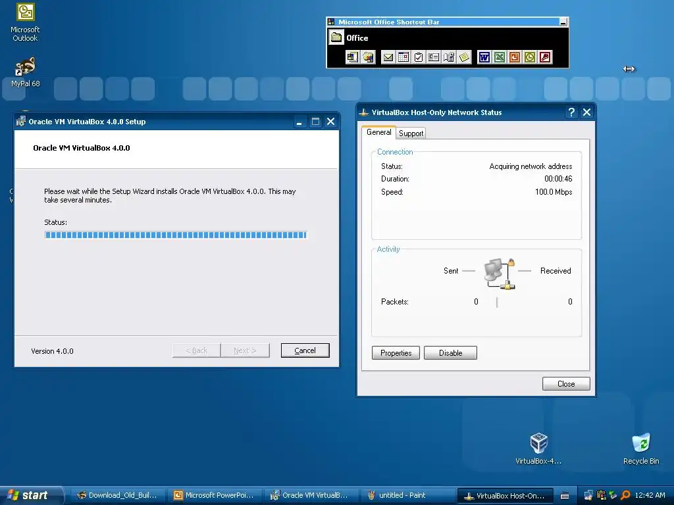The image size is (674, 505).
Task: Click the New Task clipboard icon
Action: pos(419,57)
